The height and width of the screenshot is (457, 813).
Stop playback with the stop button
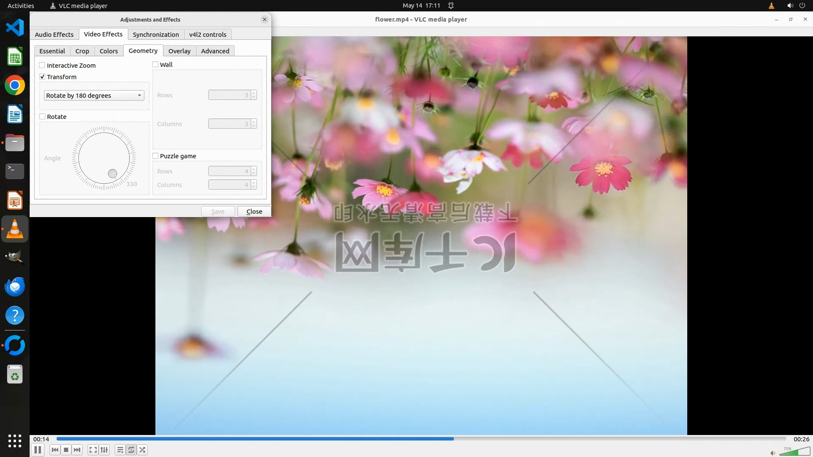(x=66, y=450)
